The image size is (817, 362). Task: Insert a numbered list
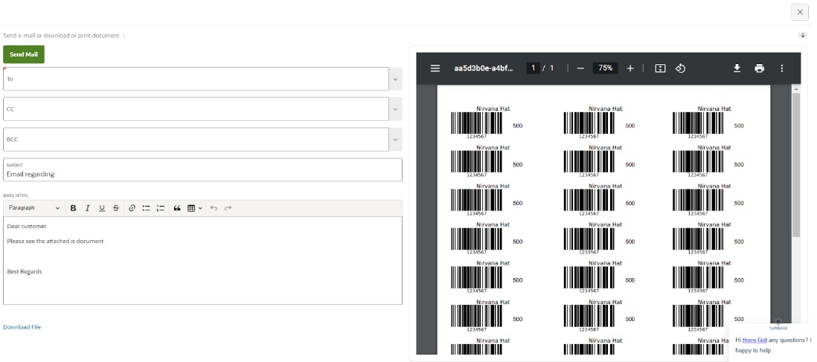(161, 208)
